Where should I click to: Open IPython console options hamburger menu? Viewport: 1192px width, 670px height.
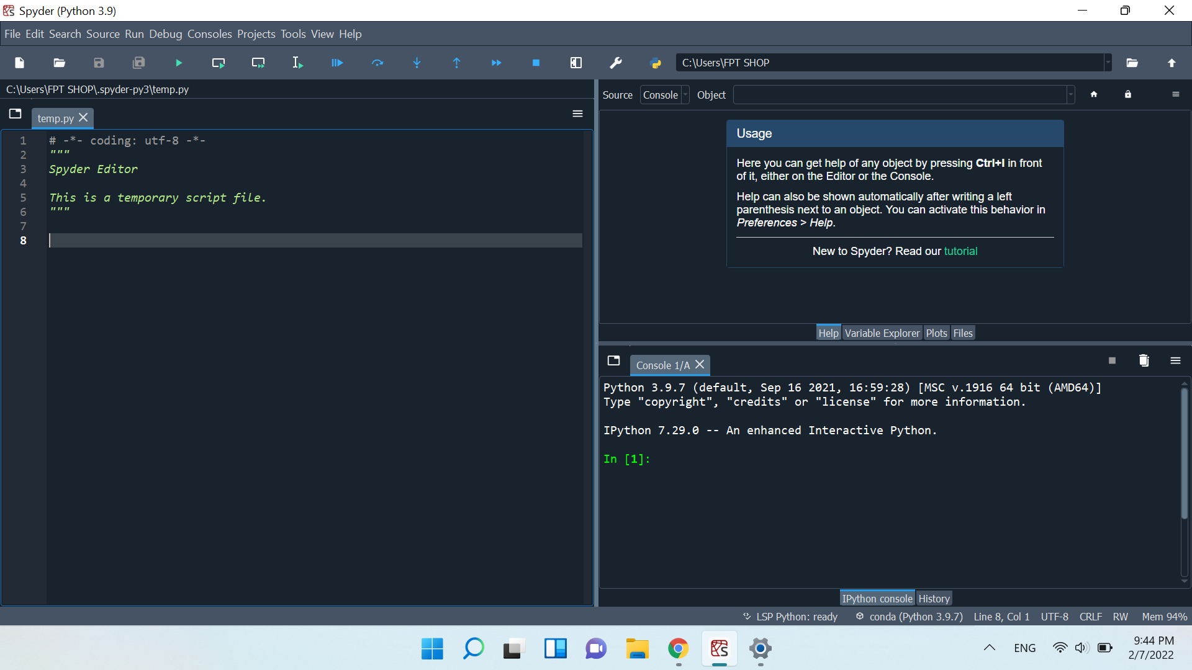tap(1175, 360)
